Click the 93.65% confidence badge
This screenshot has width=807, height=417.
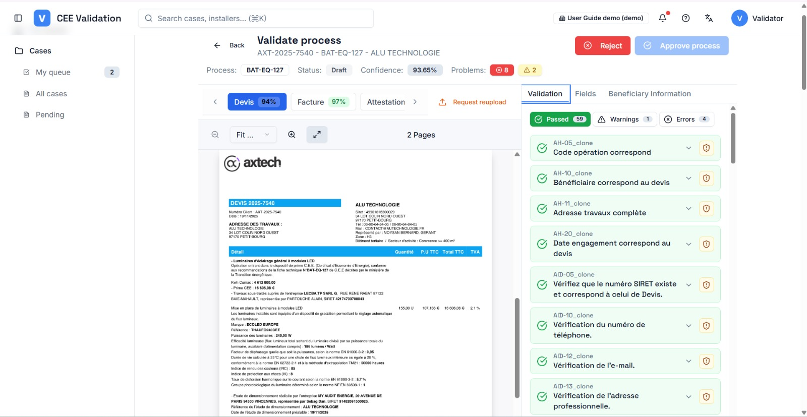point(425,70)
